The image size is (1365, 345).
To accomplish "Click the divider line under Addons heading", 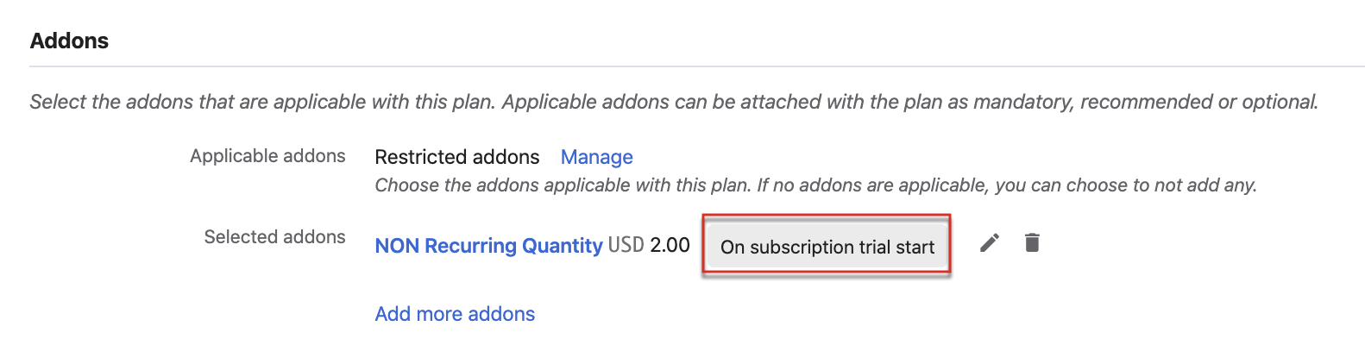I will tap(690, 66).
